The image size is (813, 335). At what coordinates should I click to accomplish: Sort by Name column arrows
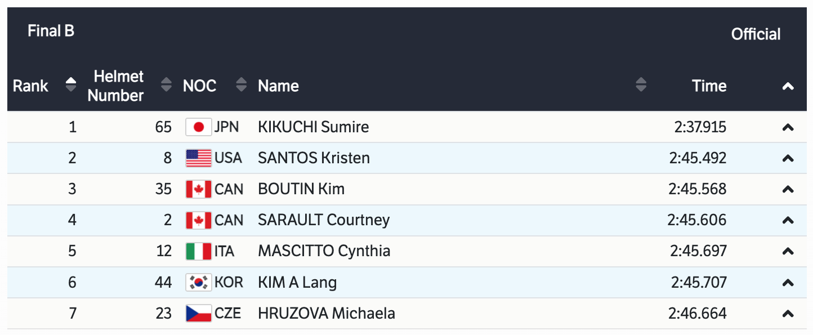pos(641,86)
